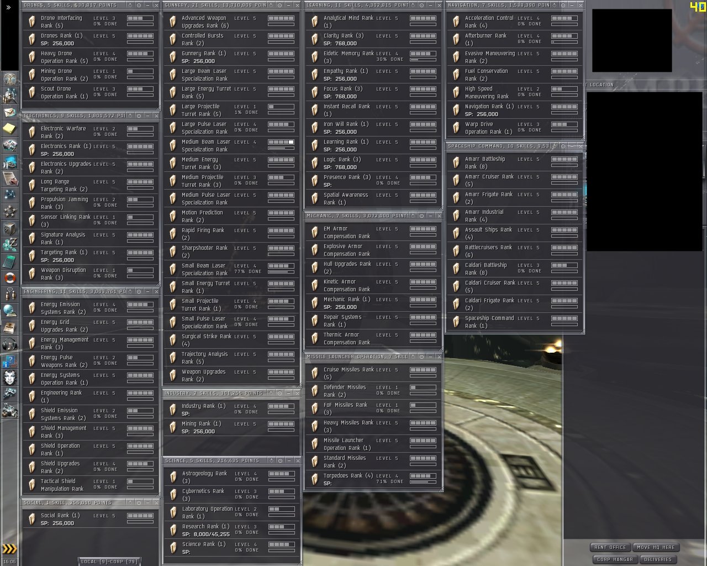The image size is (707, 566).
Task: Click the face portrait icon in sidebar
Action: coord(10,378)
